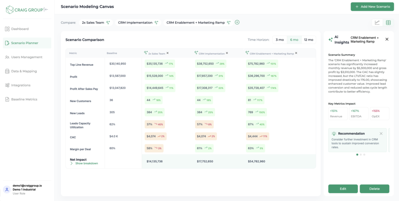Click Add New Scenario button
The width and height of the screenshot is (399, 201).
tap(372, 7)
